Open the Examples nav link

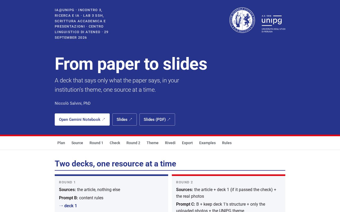(x=207, y=143)
